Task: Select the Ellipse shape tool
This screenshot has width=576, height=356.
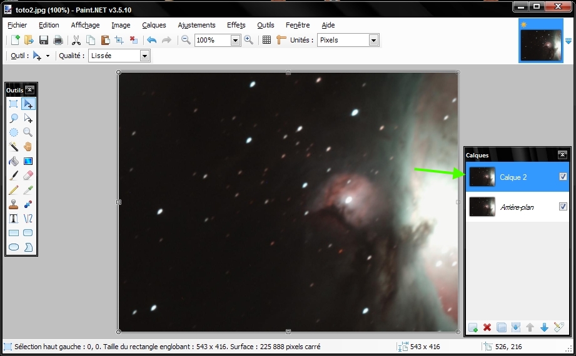Action: point(14,247)
